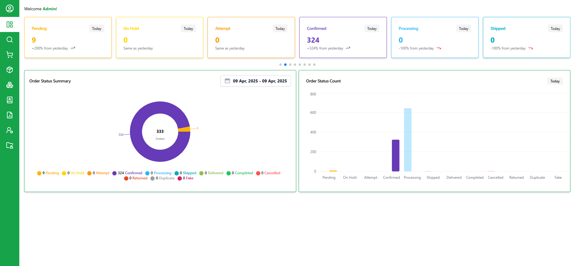Click the contact book icon in sidebar

coord(10,100)
